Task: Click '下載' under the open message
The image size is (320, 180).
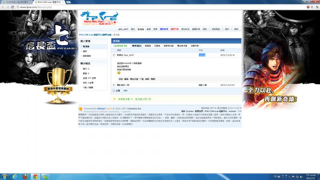Action: point(142,79)
